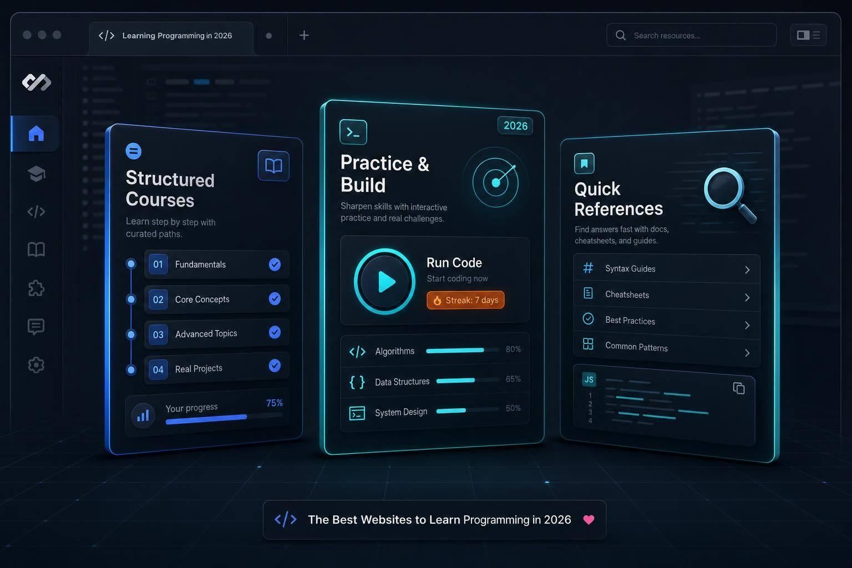Image resolution: width=852 pixels, height=568 pixels.
Task: Click the puzzle piece extensions icon
Action: pyautogui.click(x=36, y=288)
